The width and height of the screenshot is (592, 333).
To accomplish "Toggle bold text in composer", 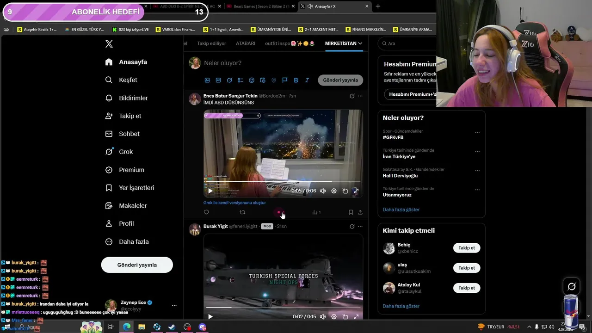I will 296,80.
